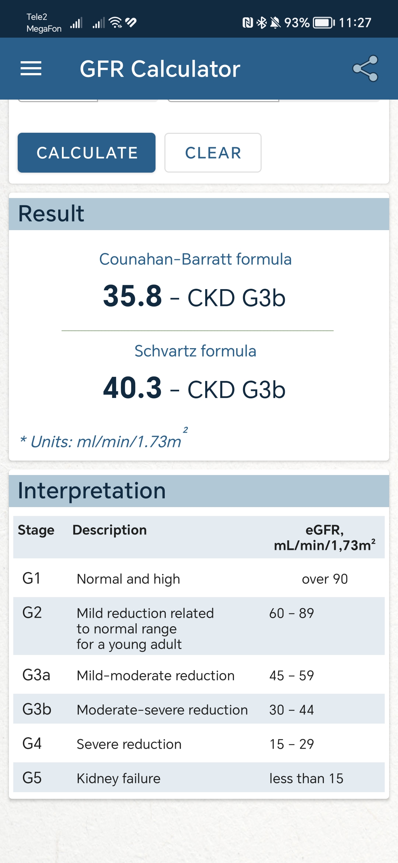Select the 35.8 CKD G3b result

click(194, 297)
